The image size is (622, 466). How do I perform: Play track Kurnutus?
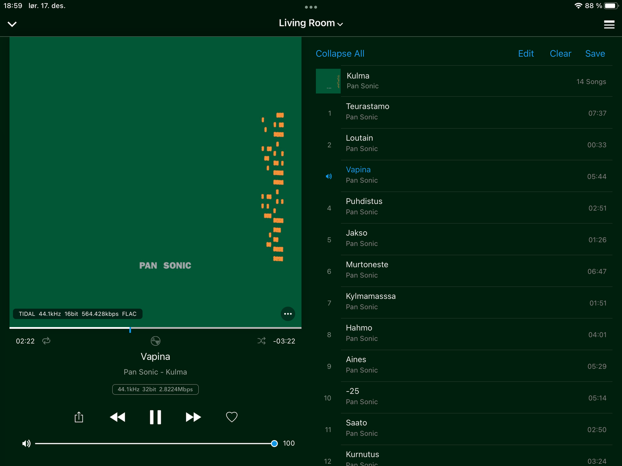(x=464, y=456)
